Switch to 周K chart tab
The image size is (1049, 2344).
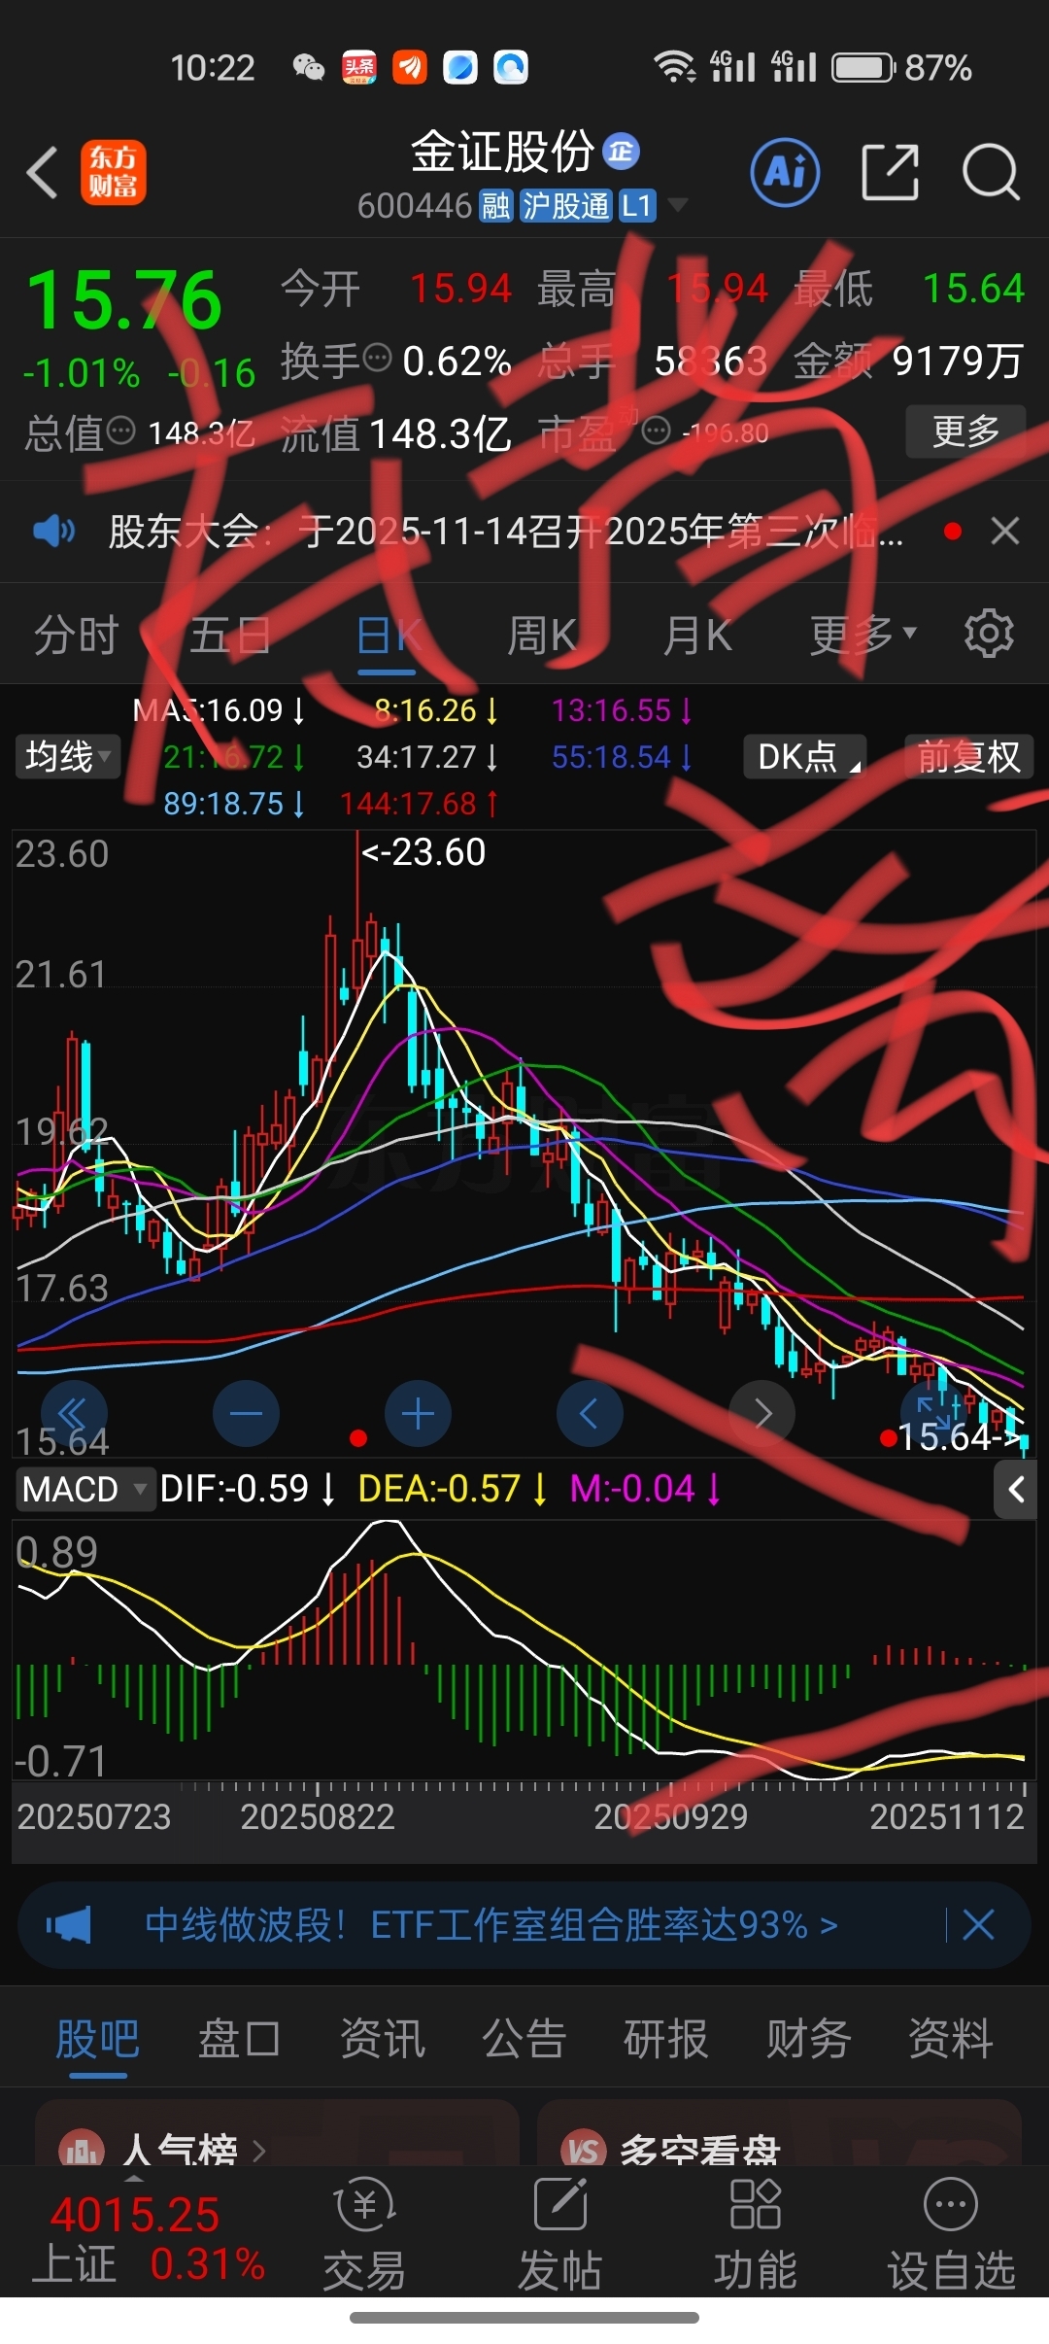click(x=542, y=636)
